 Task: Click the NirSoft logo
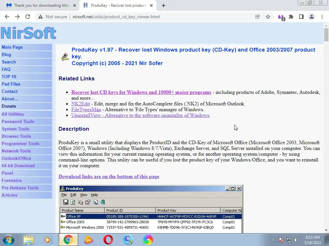[28, 33]
